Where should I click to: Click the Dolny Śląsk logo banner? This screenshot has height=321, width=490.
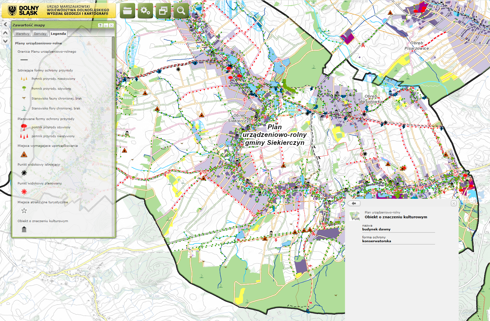(x=58, y=11)
